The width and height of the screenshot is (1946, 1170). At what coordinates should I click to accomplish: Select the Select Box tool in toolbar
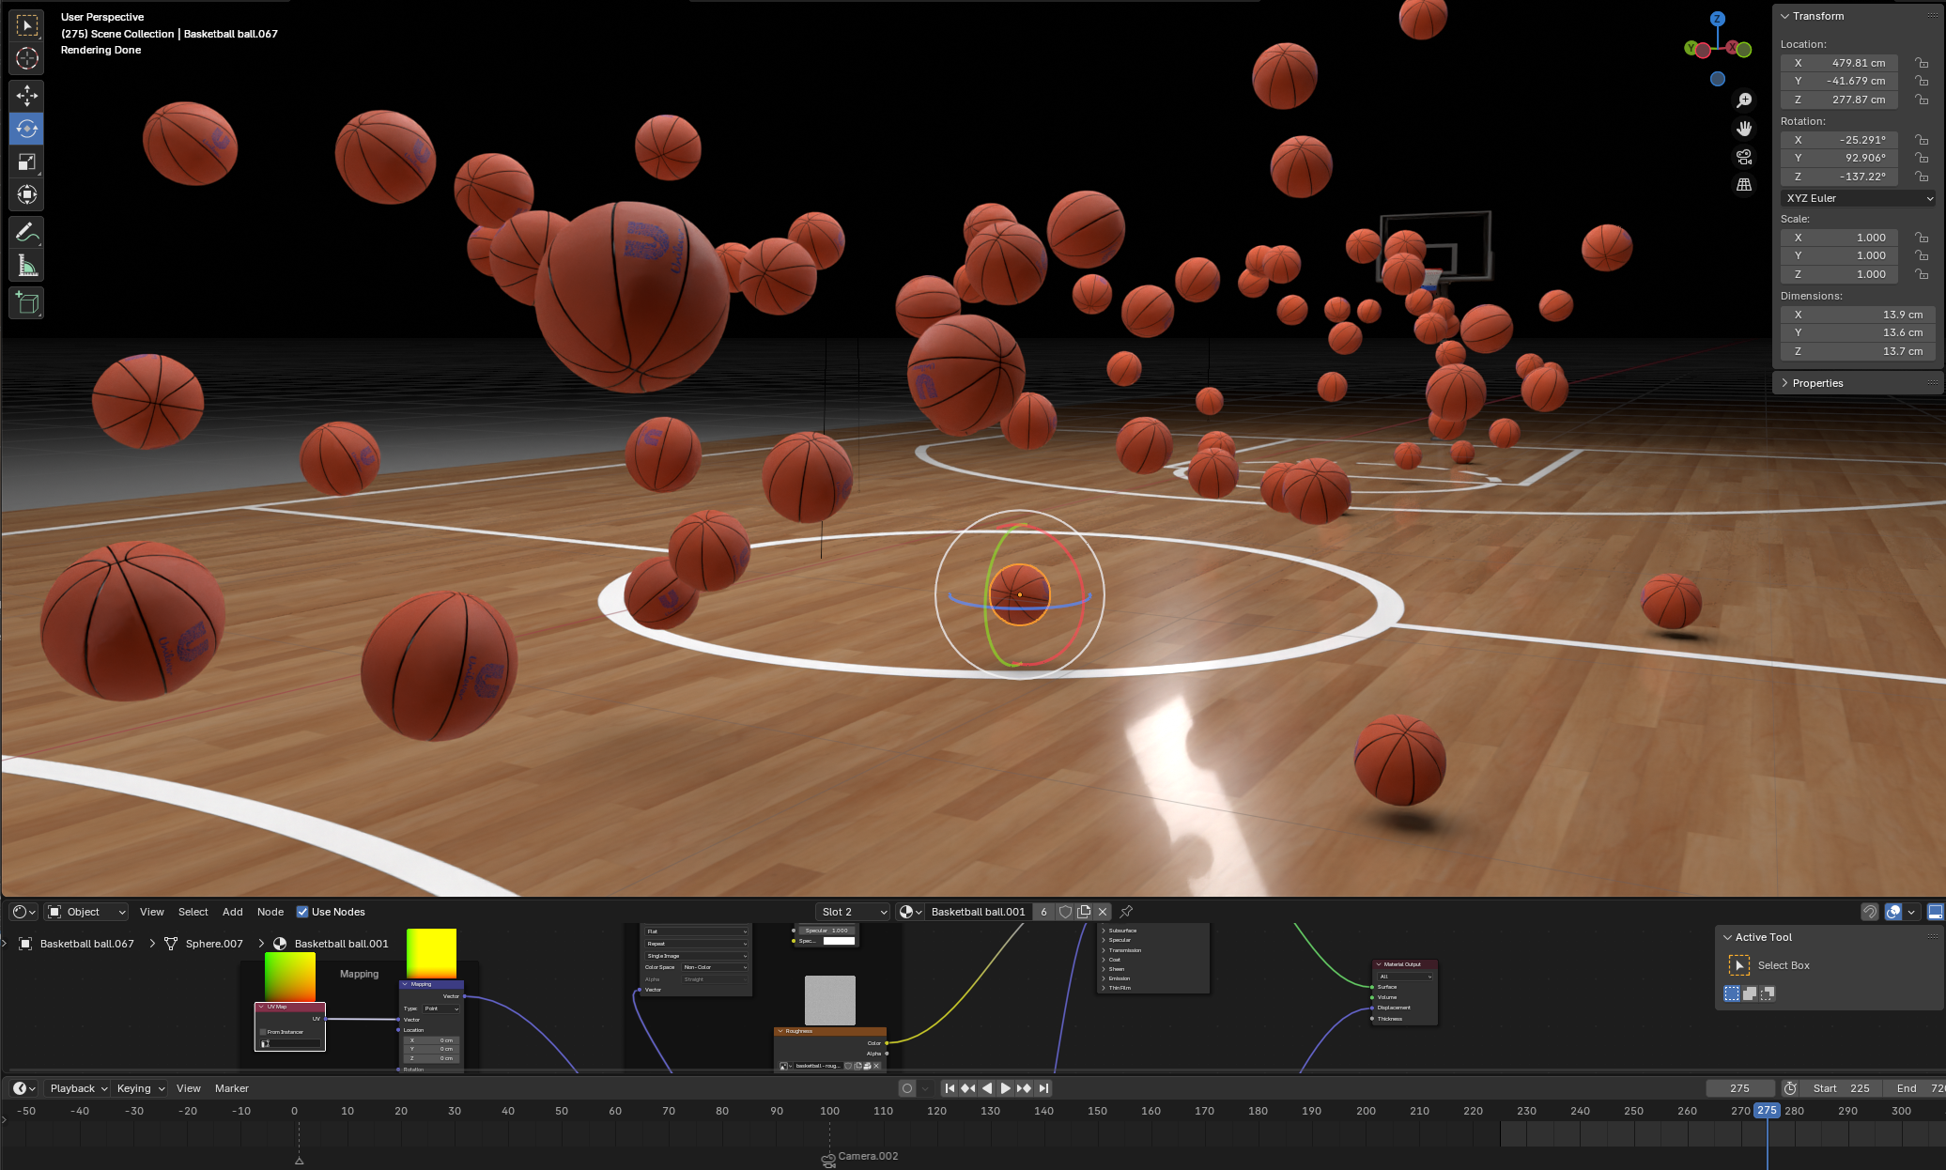pos(26,25)
